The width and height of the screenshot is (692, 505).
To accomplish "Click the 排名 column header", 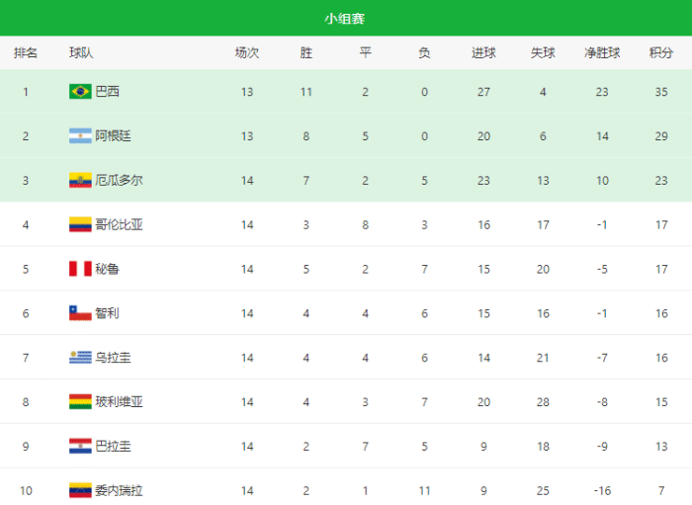I will (x=26, y=52).
